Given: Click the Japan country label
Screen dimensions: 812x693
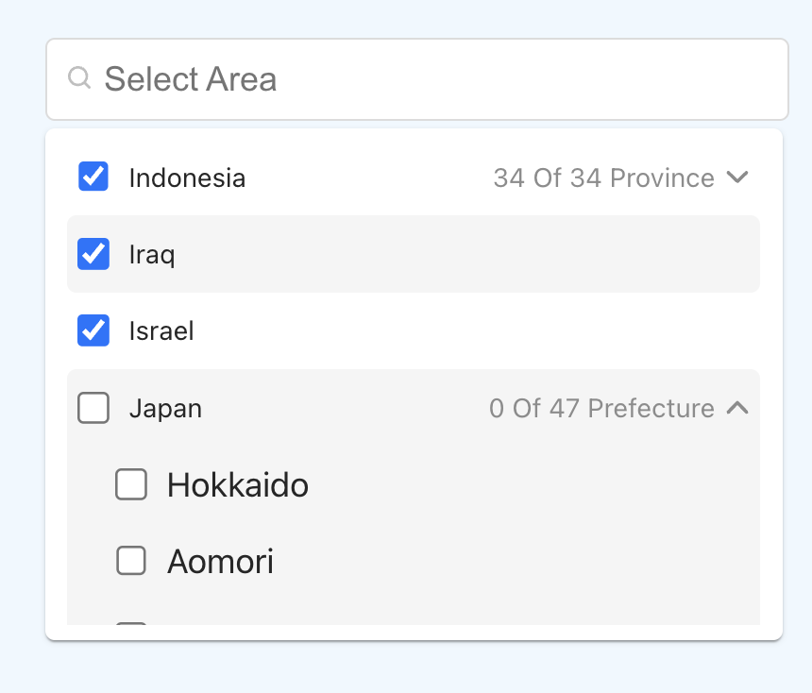Looking at the screenshot, I should (165, 409).
